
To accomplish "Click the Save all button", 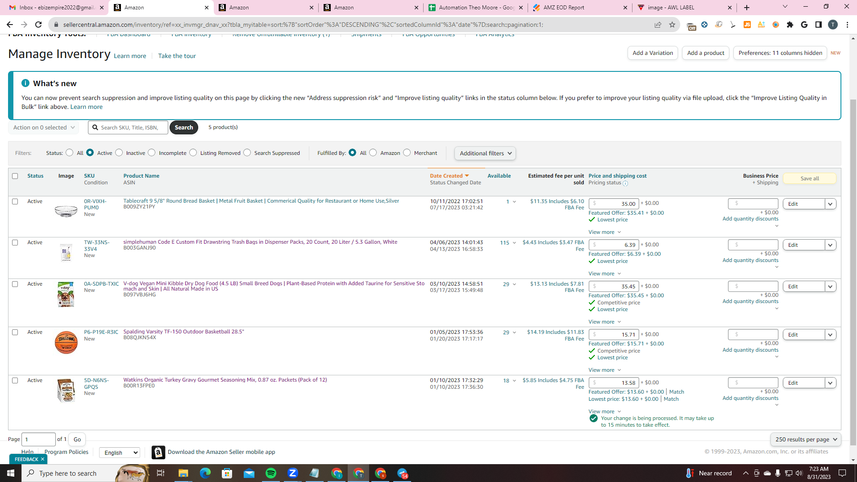I will (x=810, y=179).
